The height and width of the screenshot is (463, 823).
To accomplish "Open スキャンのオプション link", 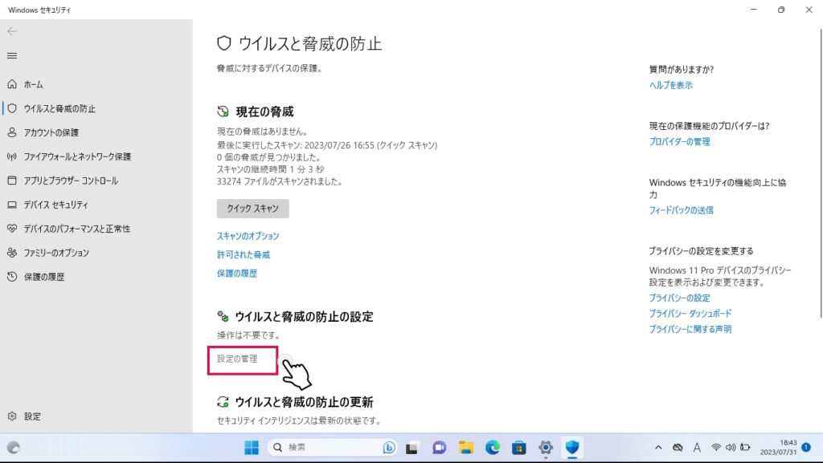I will [248, 236].
